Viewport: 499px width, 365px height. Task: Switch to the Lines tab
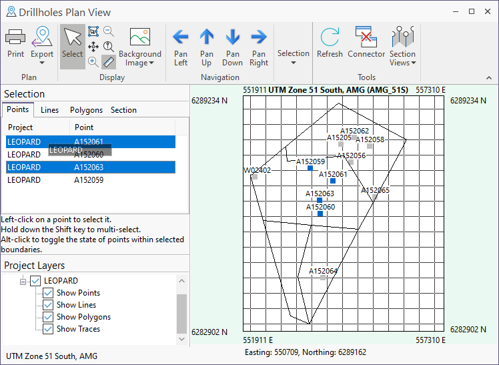[49, 110]
